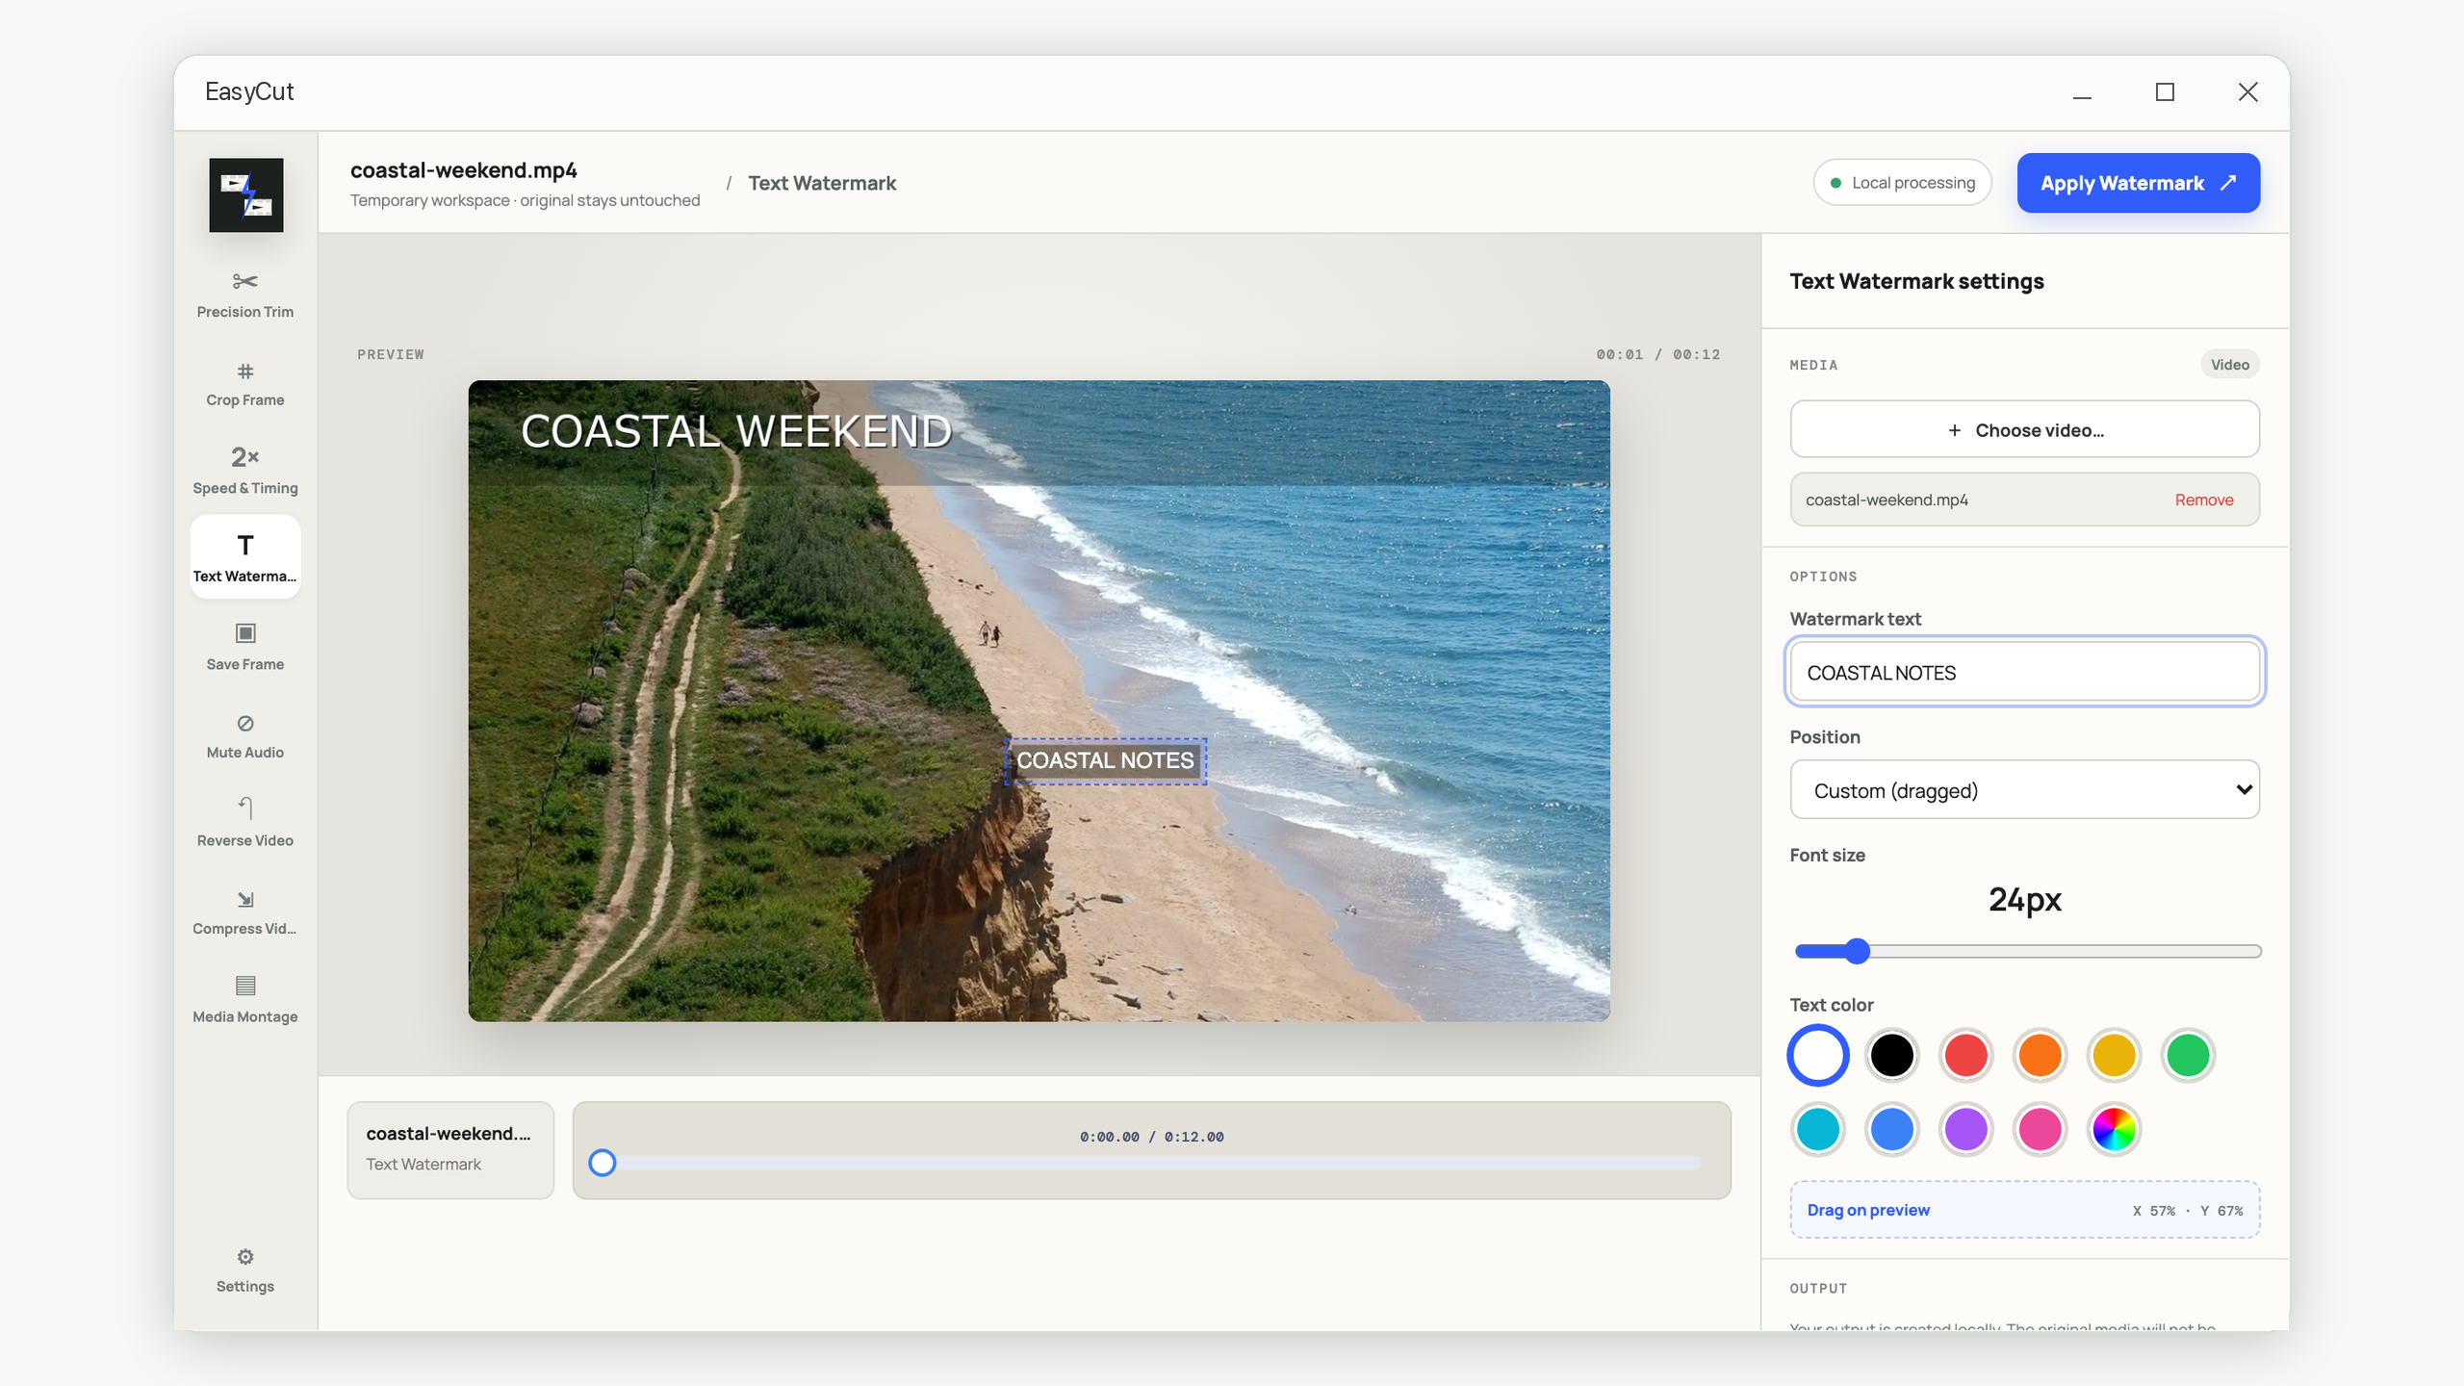Close the EasyCut window
2464x1386 pixels.
pyautogui.click(x=2247, y=92)
